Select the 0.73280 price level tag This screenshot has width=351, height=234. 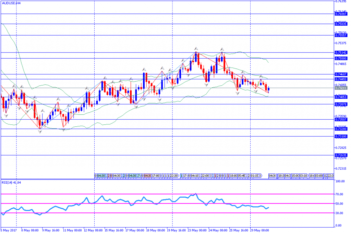(x=341, y=129)
